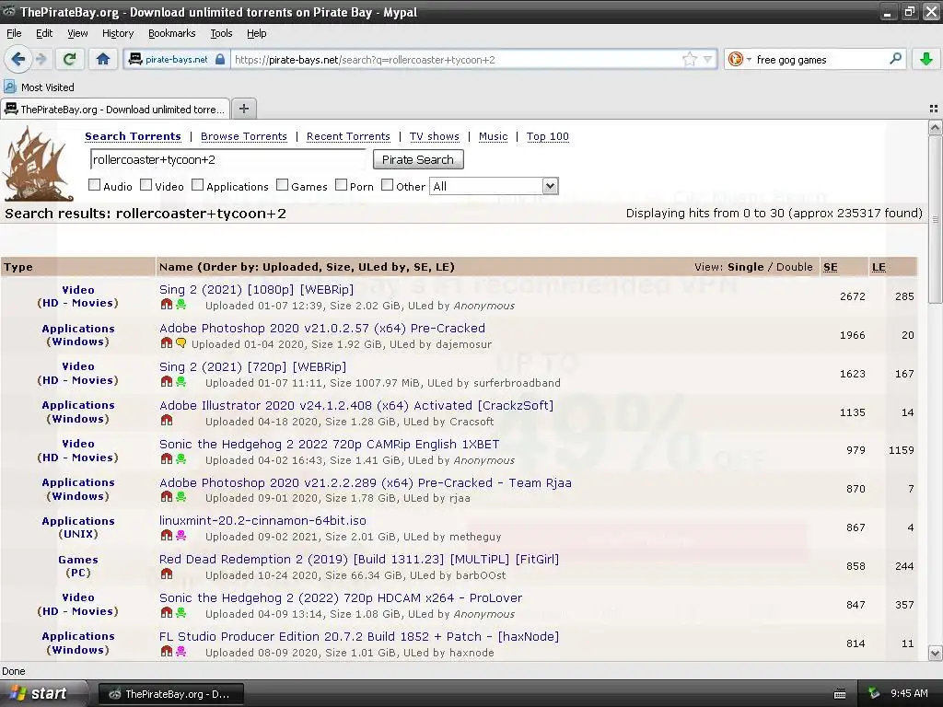This screenshot has height=707, width=943.
Task: Open the Music link
Action: tap(494, 136)
